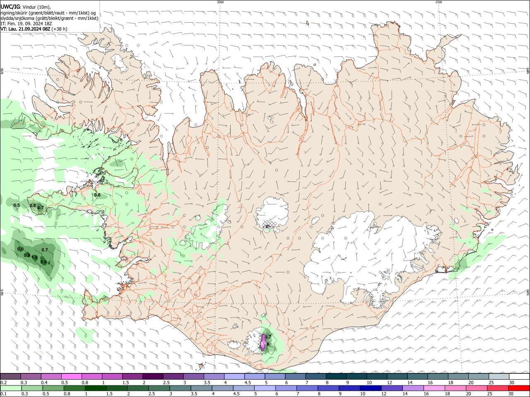Click the '1.0' precipitation value on the map
This screenshot has height=397, width=530.
(x=34, y=257)
